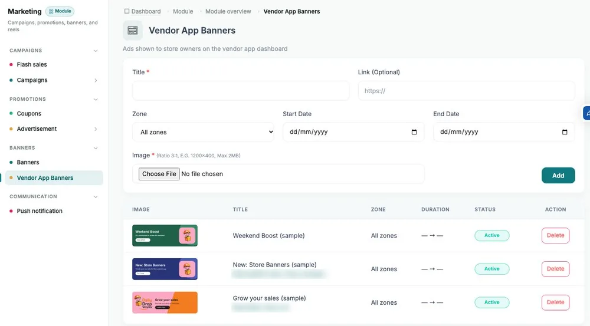Delete the Grow your sales (sample) banner
The height and width of the screenshot is (326, 590).
[555, 302]
